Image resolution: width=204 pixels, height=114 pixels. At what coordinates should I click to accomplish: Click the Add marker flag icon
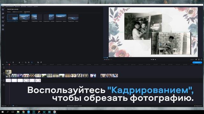coord(41,62)
